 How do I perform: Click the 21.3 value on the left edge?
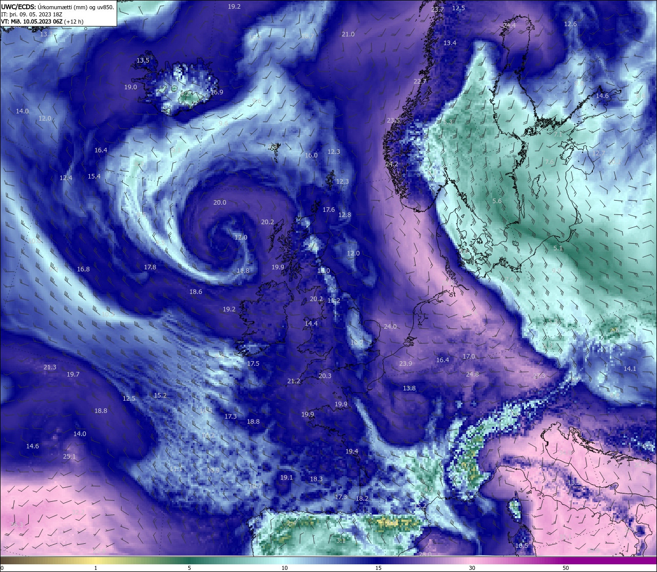[x=50, y=367]
